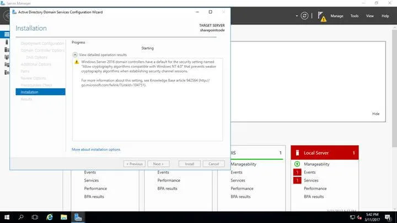The width and height of the screenshot is (397, 223).
Task: Open the dropdown arrow beside refresh icon
Action: 297,16
